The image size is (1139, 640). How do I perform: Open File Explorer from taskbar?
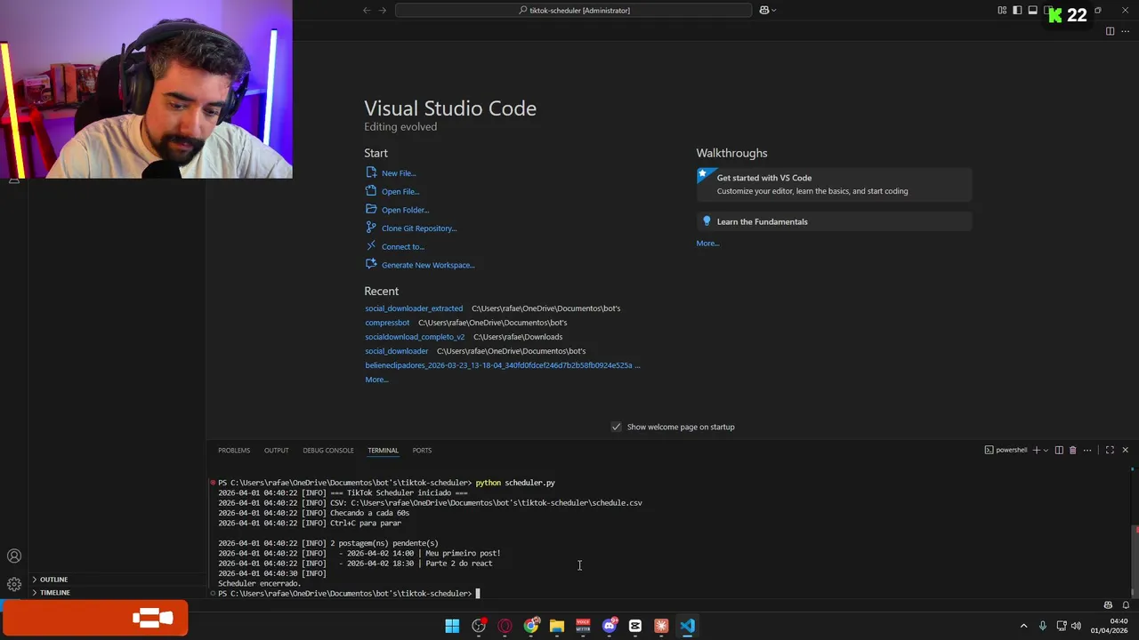coord(557,626)
